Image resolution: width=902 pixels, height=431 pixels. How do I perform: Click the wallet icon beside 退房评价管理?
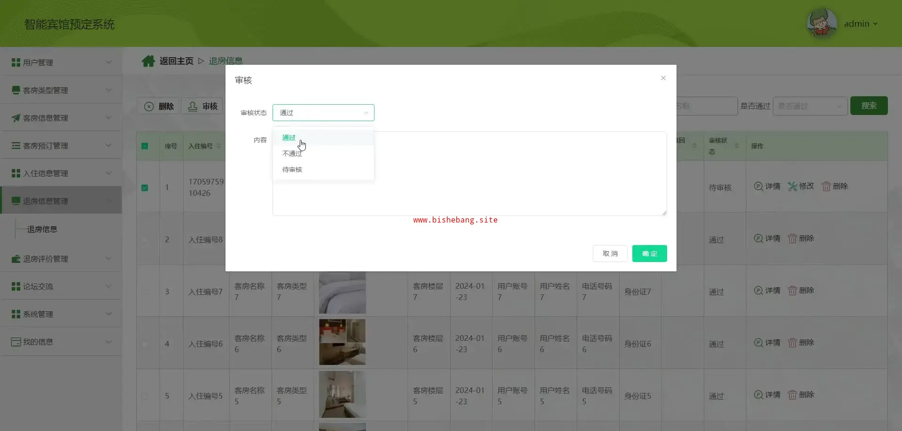tap(16, 259)
